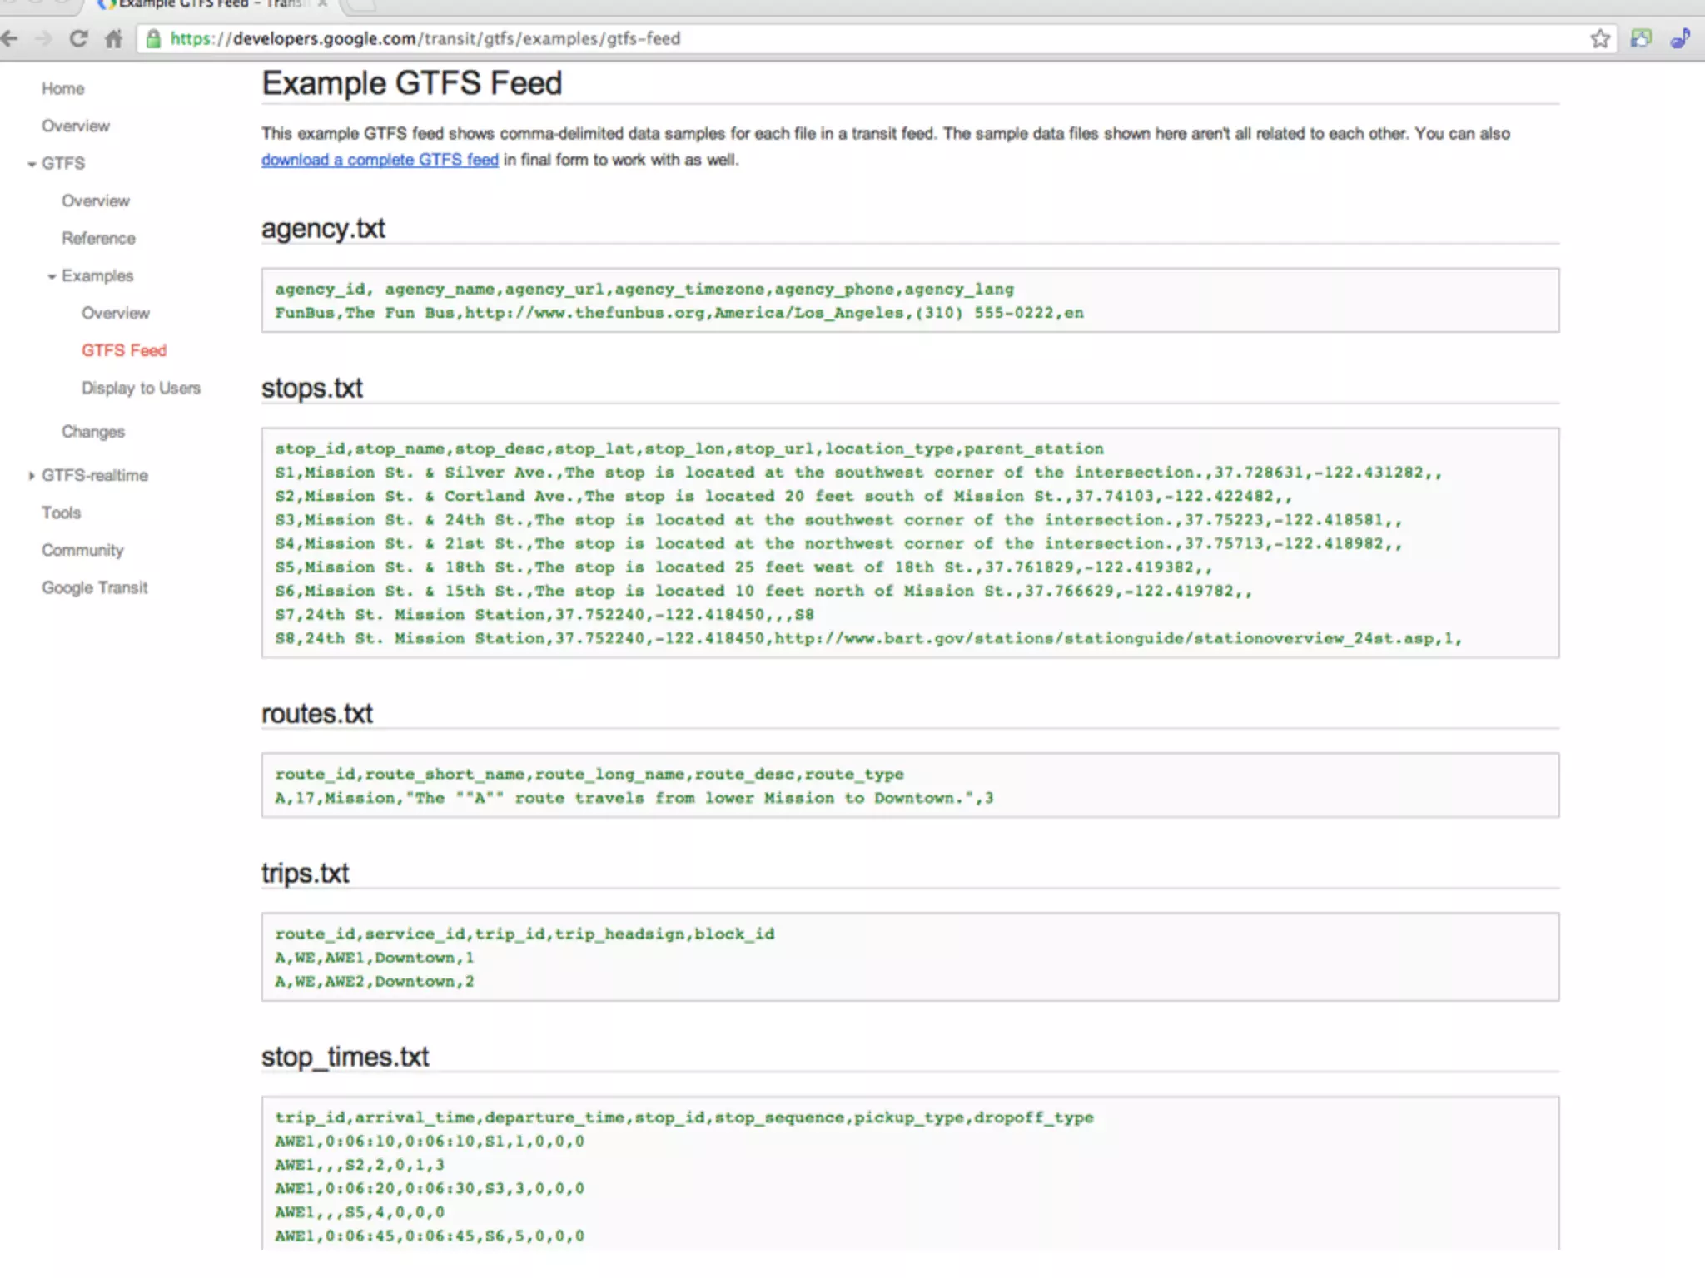Go to Google Transit sidebar link
The height and width of the screenshot is (1278, 1705).
coord(95,587)
